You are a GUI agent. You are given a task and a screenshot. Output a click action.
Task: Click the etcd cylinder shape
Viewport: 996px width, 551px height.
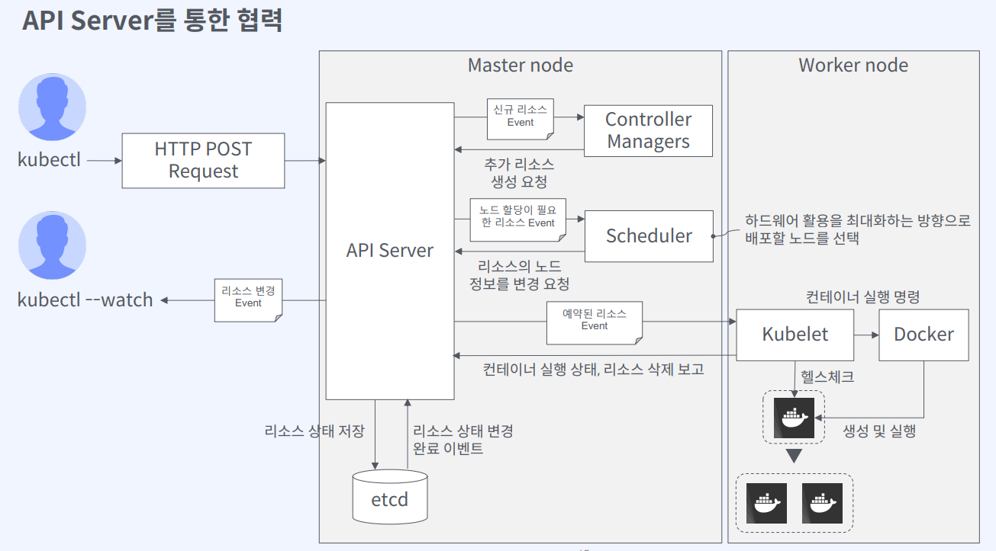[390, 497]
